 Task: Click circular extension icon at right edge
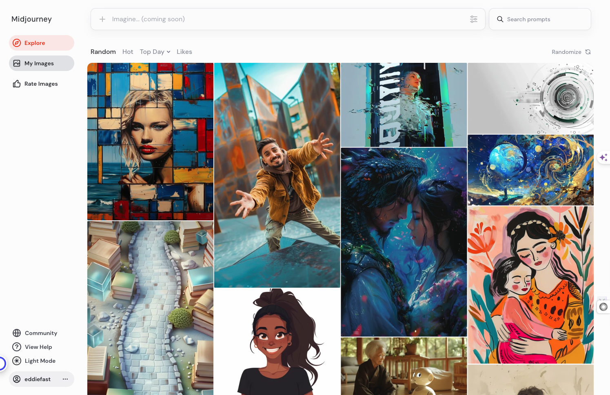603,307
